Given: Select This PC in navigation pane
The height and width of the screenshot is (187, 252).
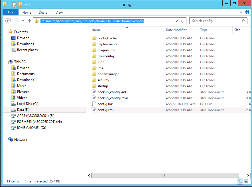Looking at the screenshot, I should 20,62.
